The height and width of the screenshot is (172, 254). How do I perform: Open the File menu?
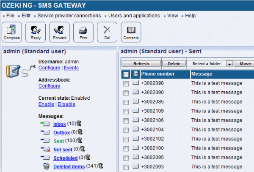point(10,16)
